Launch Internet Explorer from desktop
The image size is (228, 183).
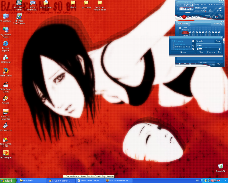[6, 46]
